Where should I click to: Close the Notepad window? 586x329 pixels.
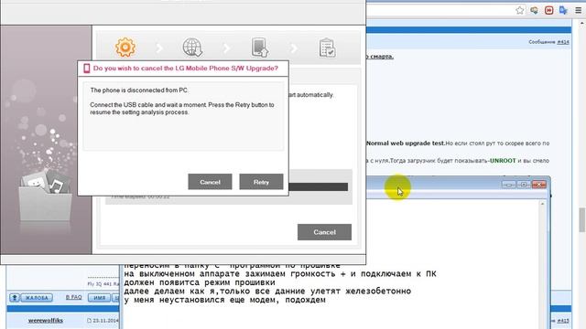click(x=538, y=185)
